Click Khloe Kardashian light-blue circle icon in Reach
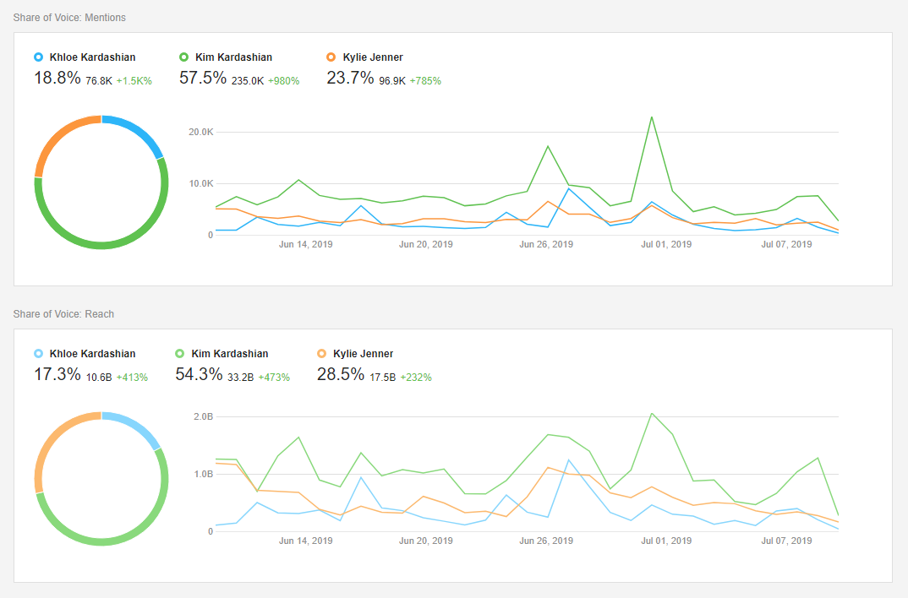The image size is (908, 598). point(39,353)
